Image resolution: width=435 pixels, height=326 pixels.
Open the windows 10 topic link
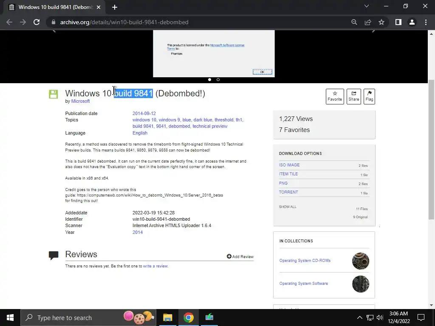(x=144, y=120)
